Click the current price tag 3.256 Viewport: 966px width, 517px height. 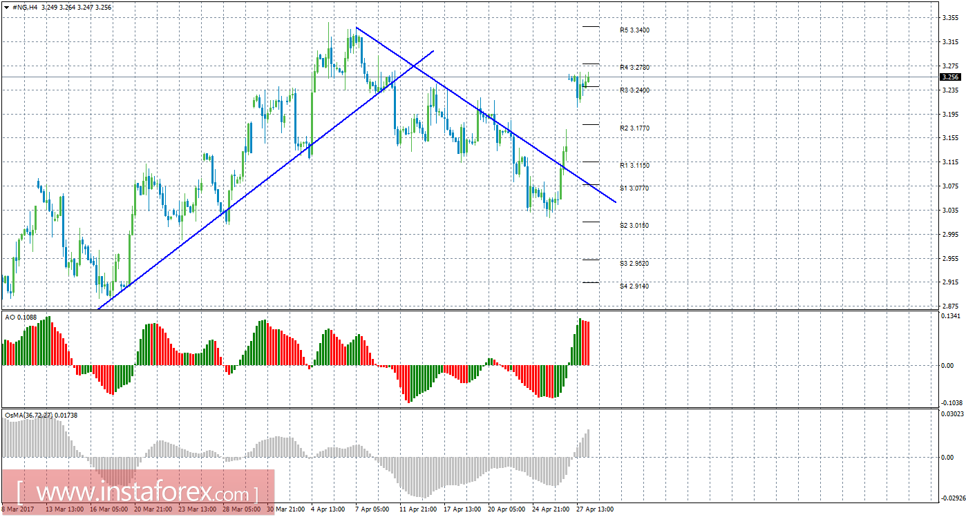(x=951, y=77)
